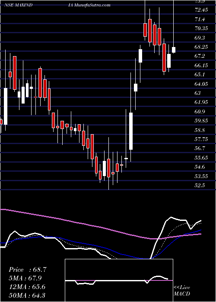
Task: Open the MACD inset chart panel
Action: (119, 280)
